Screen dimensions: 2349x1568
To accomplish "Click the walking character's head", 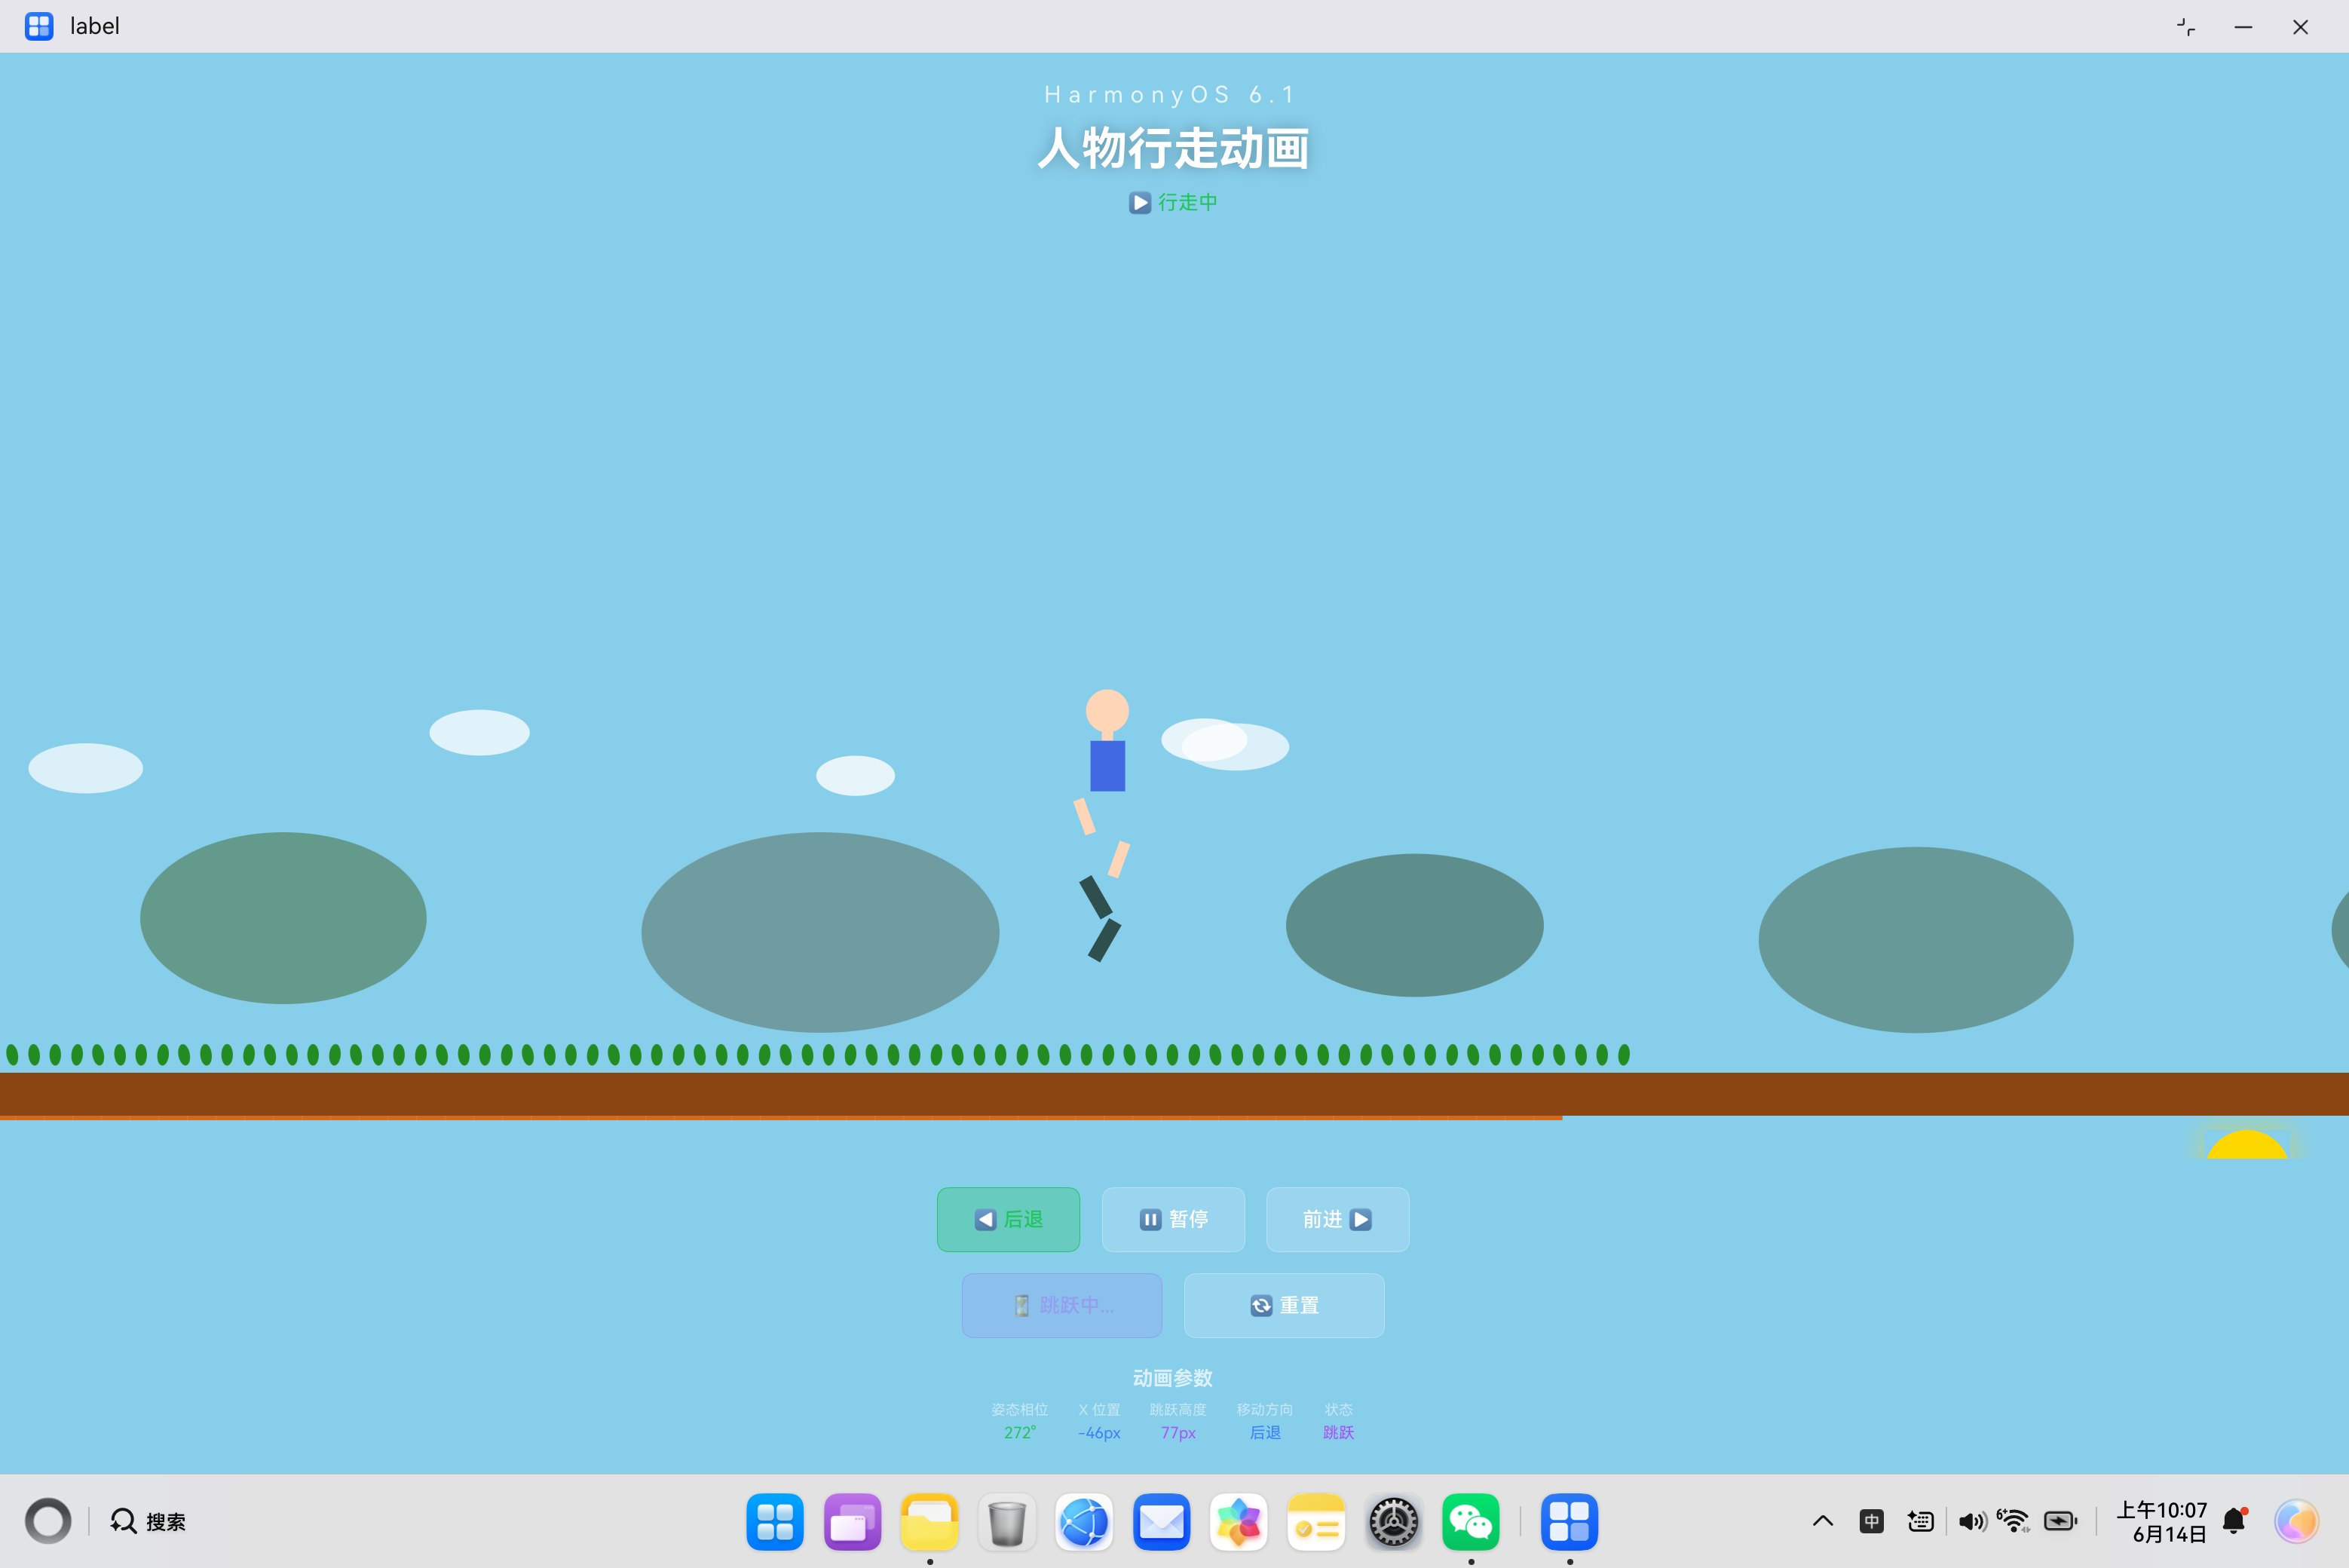I will 1107,710.
